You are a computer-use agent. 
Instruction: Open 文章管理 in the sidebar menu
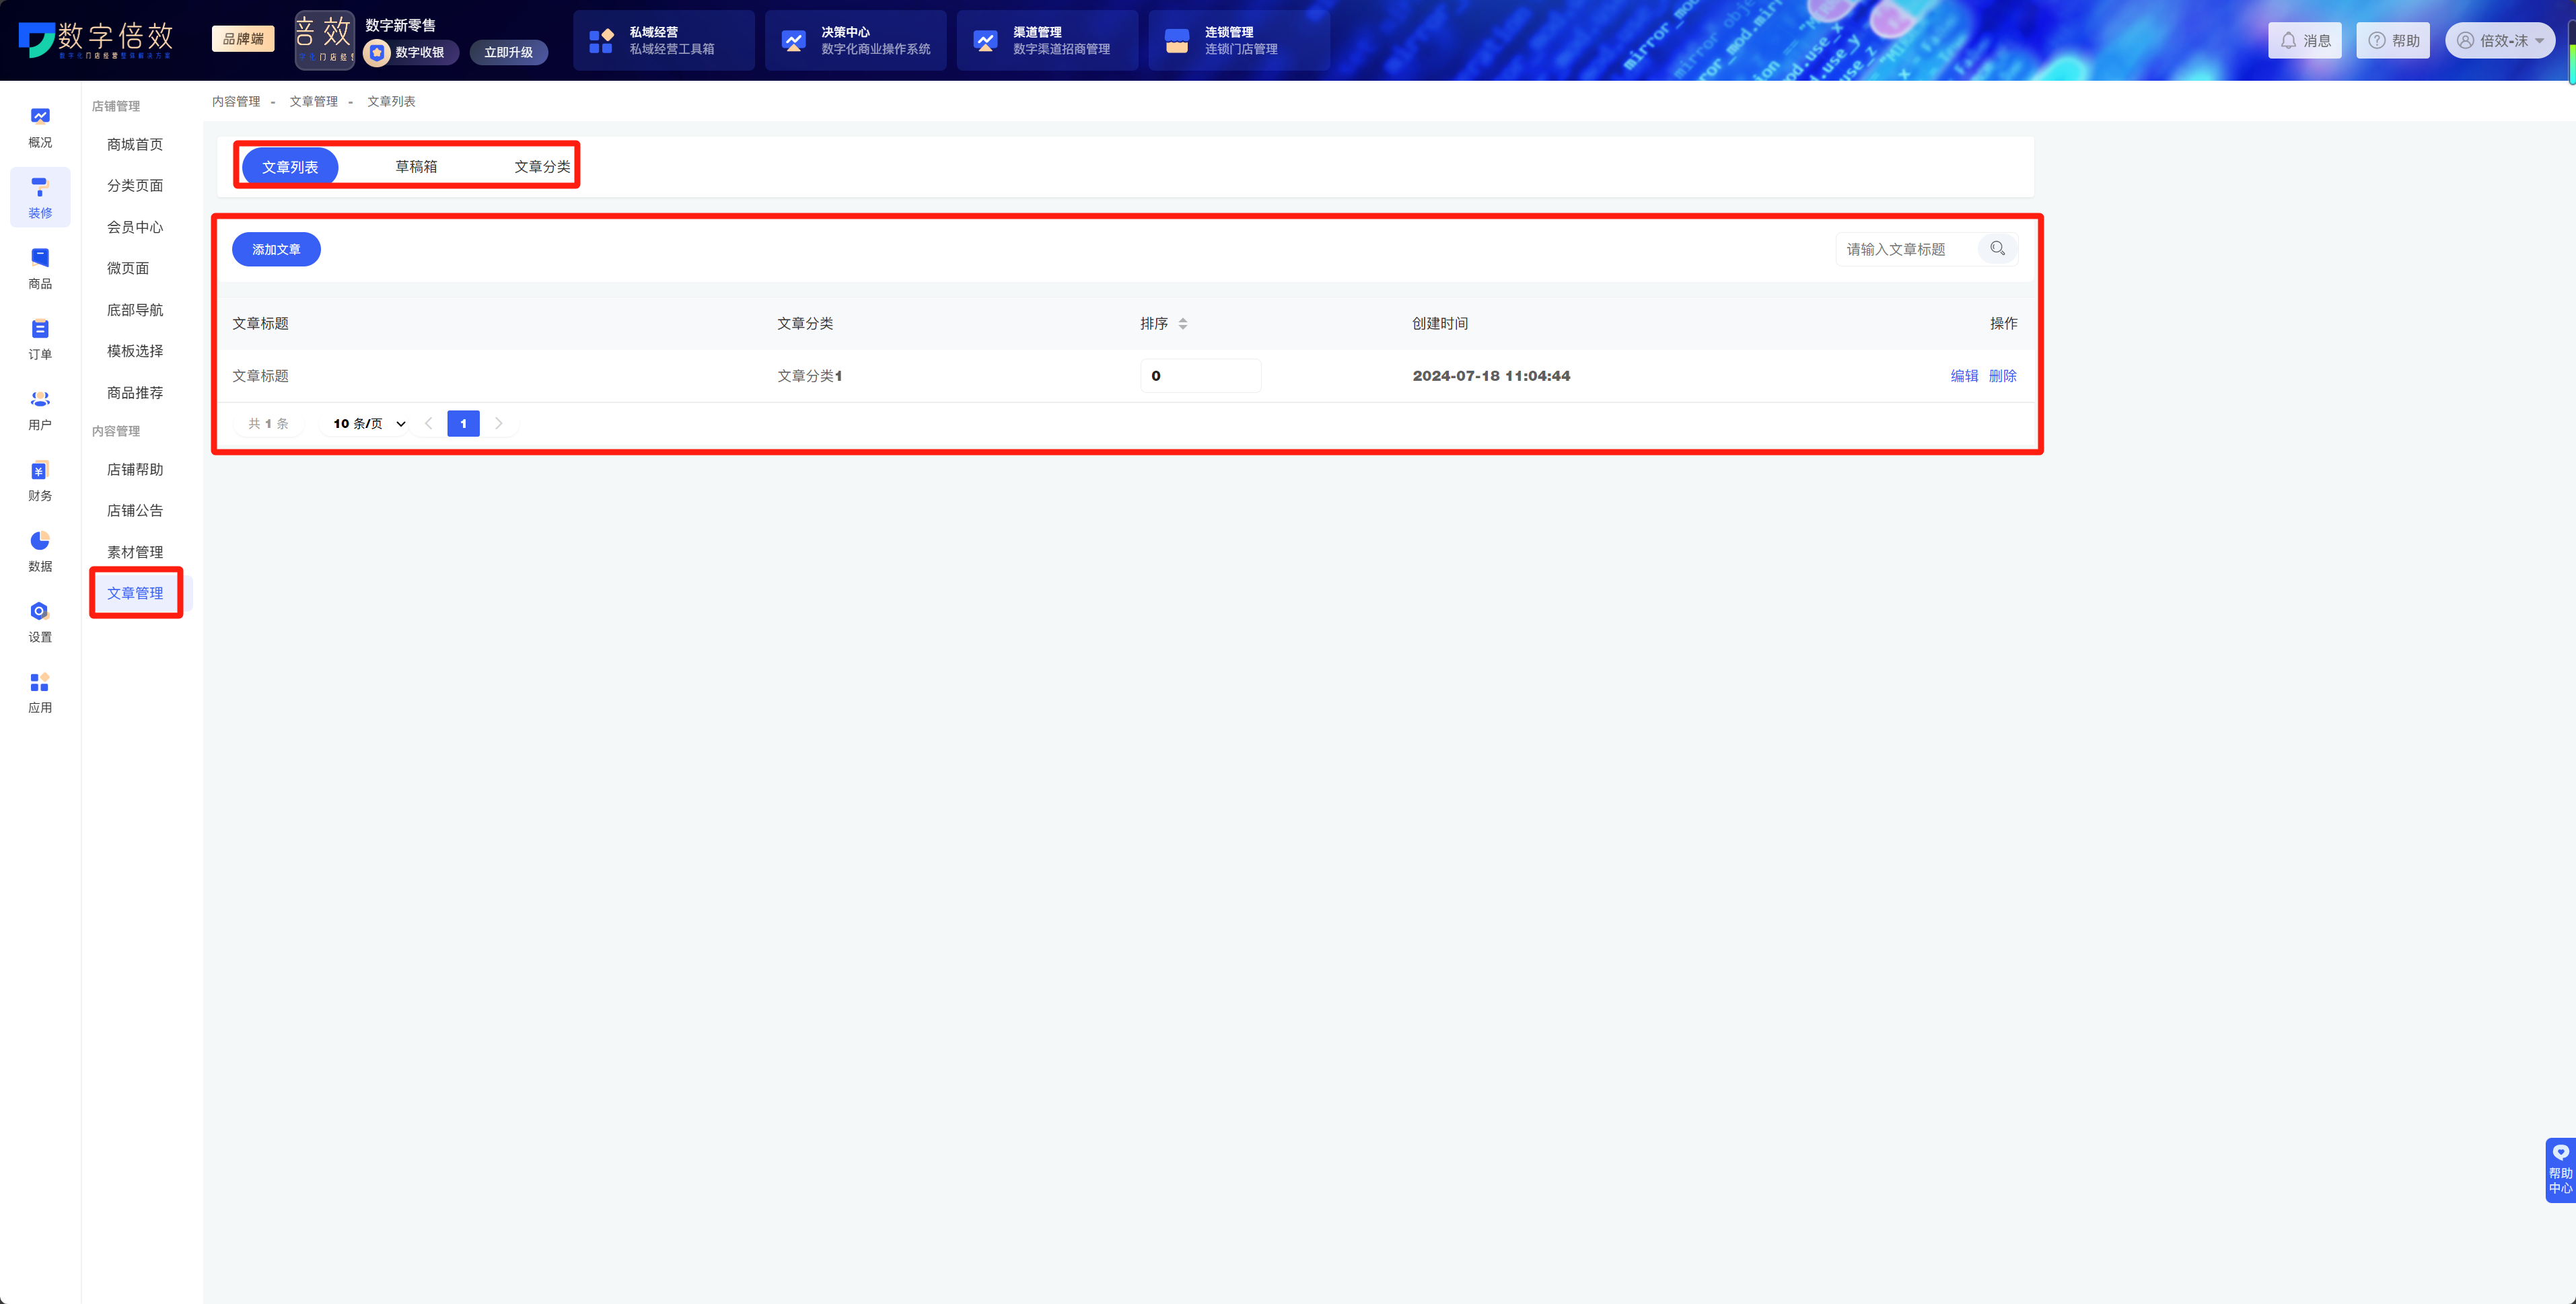(135, 593)
